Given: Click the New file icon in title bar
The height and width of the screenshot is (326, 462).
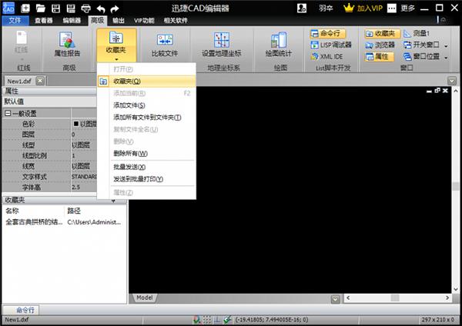Looking at the screenshot, I should (x=25, y=8).
